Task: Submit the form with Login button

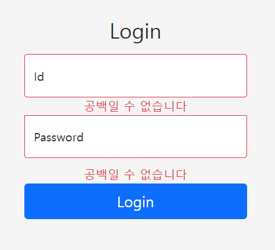Action: click(x=135, y=201)
